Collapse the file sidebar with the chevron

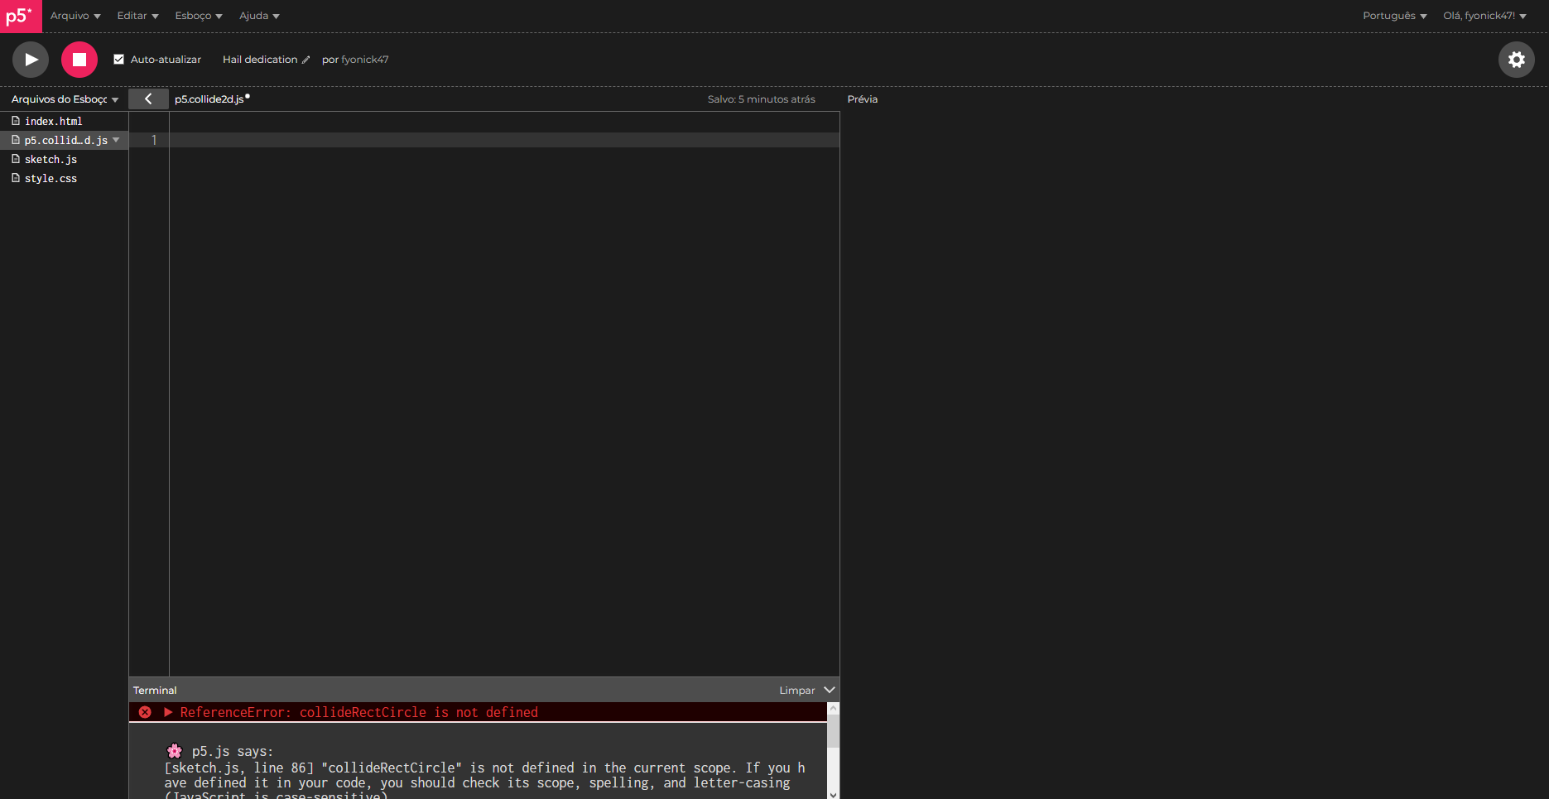coord(148,99)
